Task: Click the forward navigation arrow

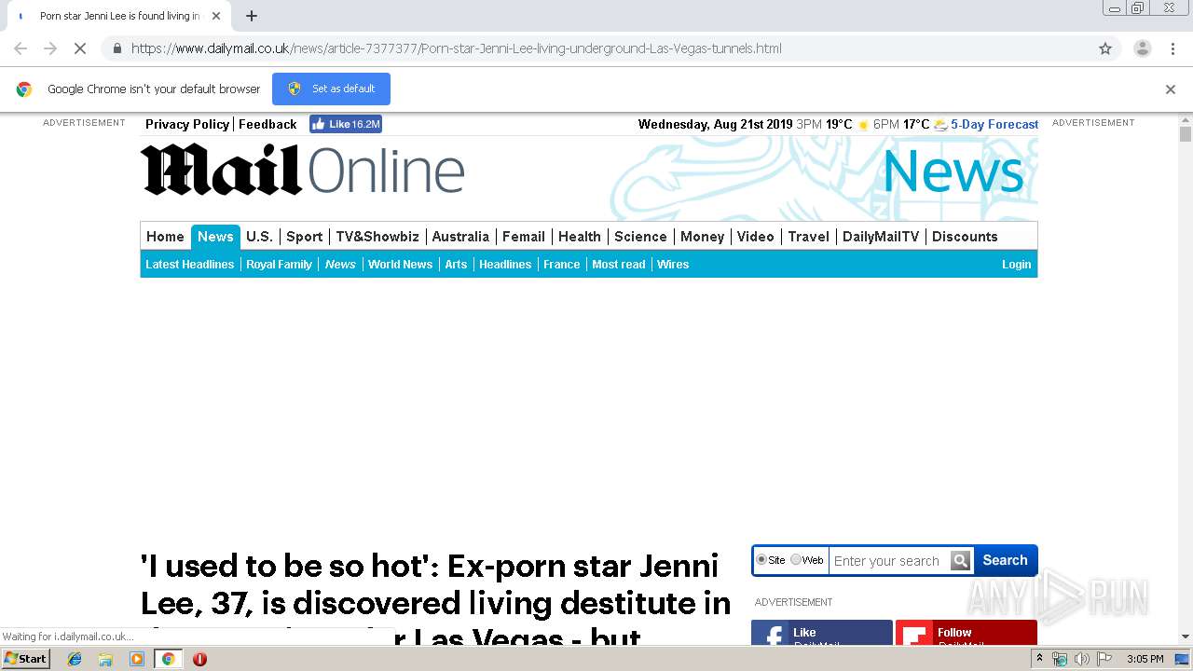Action: pyautogui.click(x=50, y=48)
